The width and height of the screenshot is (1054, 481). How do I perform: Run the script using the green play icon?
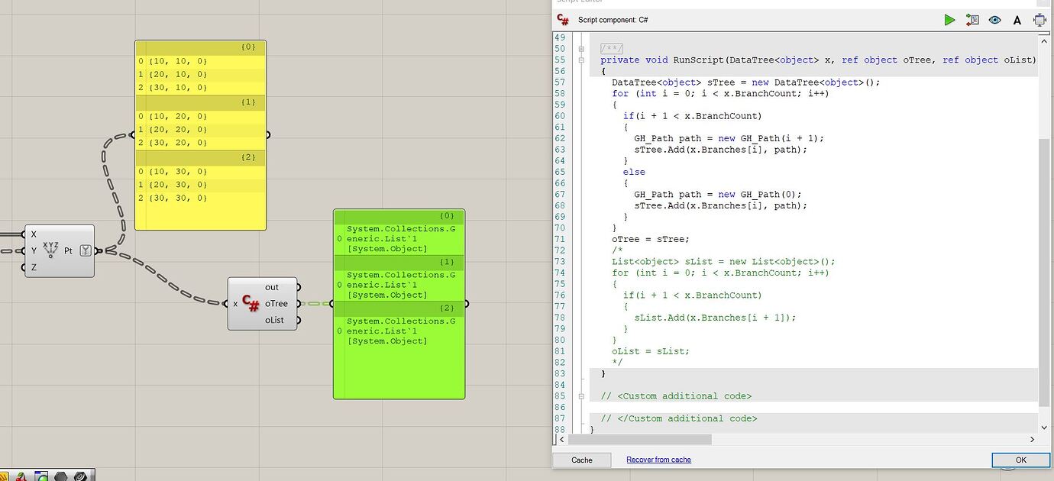pyautogui.click(x=949, y=20)
